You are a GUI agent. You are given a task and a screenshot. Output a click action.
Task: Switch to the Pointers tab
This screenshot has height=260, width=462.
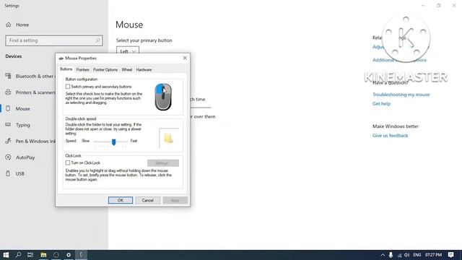[x=82, y=70]
